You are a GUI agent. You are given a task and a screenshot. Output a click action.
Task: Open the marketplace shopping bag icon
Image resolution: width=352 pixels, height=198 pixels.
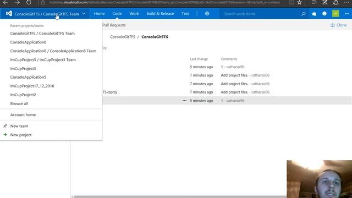pyautogui.click(x=314, y=14)
